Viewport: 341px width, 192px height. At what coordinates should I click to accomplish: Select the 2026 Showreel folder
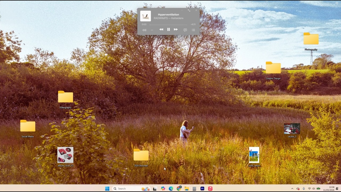pyautogui.click(x=141, y=158)
